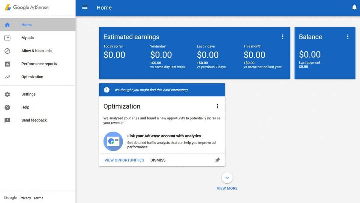Viewport: 360px width, 203px height.
Task: Click the Help question mark icon
Action: coord(7,107)
